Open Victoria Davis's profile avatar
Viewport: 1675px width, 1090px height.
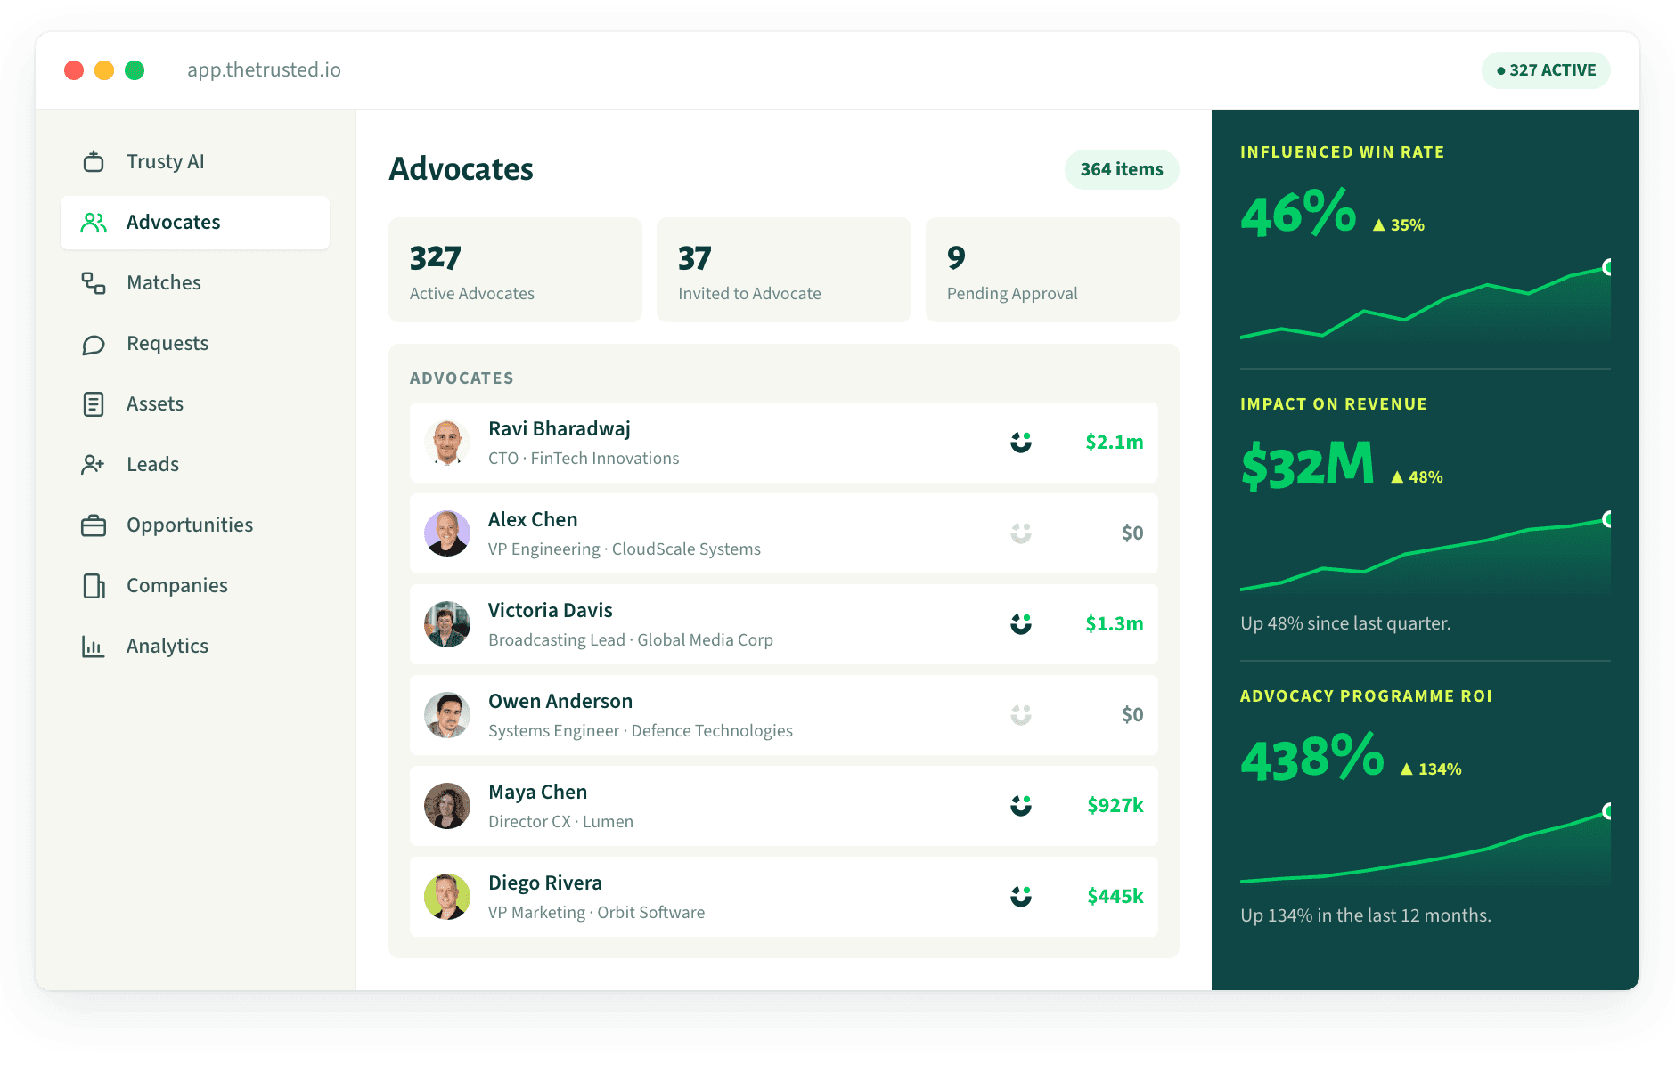click(447, 624)
